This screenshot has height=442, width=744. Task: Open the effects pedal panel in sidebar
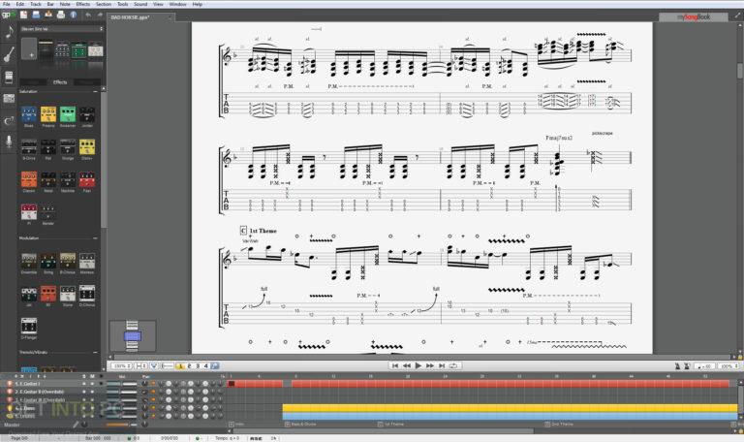coord(9,77)
